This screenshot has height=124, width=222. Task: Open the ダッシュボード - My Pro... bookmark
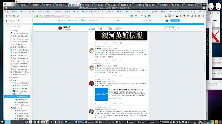(20, 61)
